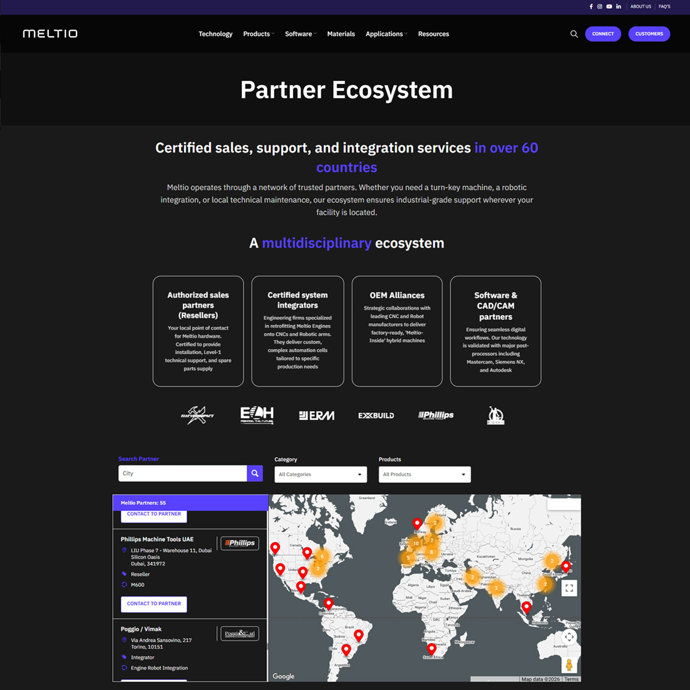Image resolution: width=690 pixels, height=690 pixels.
Task: Click the Street View pegman icon
Action: tap(569, 665)
